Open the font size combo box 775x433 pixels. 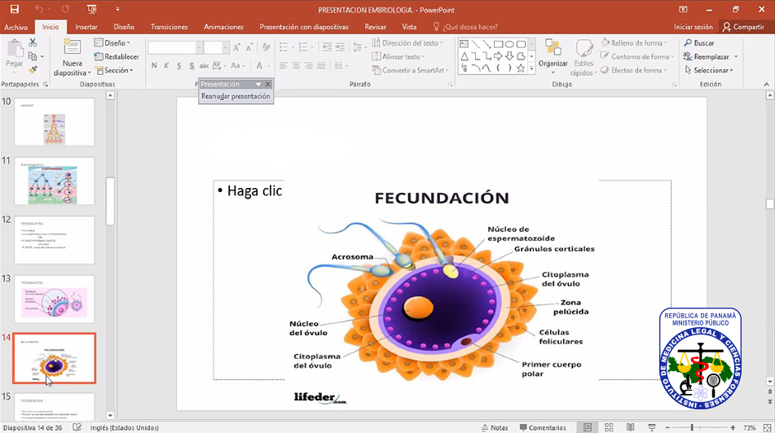click(x=216, y=47)
